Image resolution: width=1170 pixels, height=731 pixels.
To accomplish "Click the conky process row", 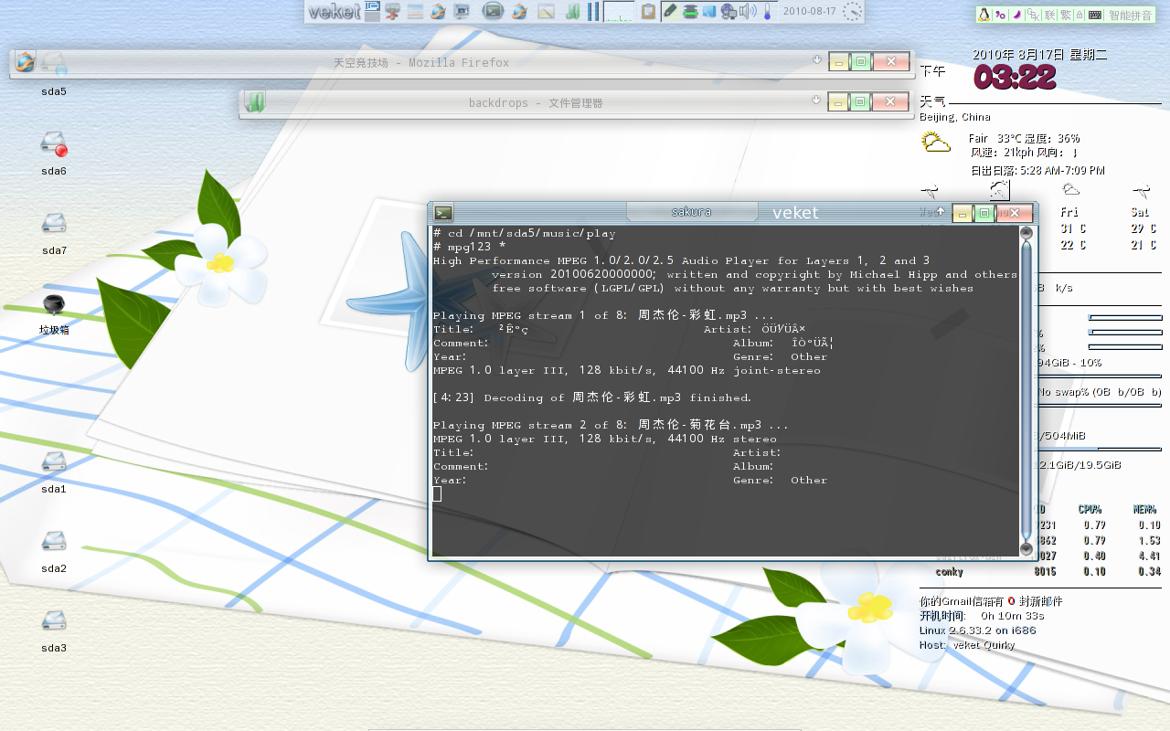I will point(1048,572).
